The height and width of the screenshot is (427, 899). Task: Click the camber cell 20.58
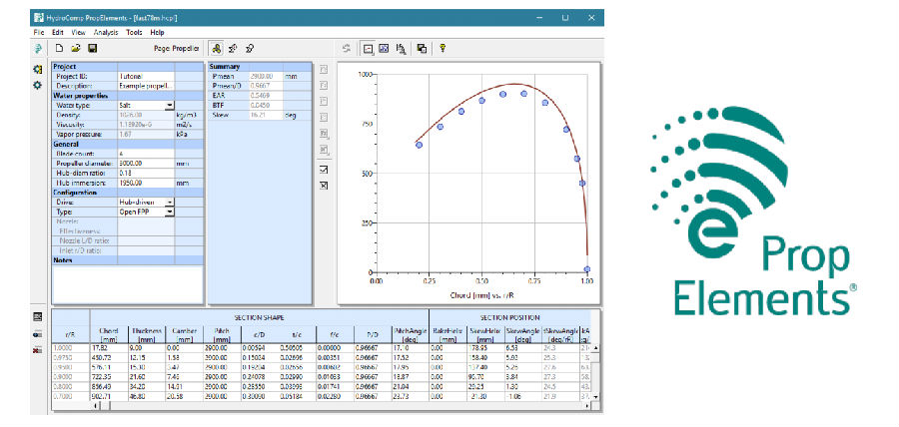(x=184, y=397)
